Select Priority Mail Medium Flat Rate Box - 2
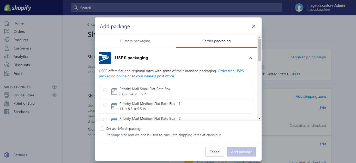Viewport: 356px width, 163px height. (105, 119)
